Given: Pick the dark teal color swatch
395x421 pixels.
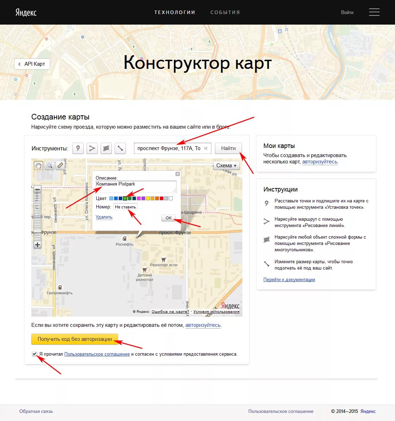Looking at the screenshot, I should pos(134,199).
